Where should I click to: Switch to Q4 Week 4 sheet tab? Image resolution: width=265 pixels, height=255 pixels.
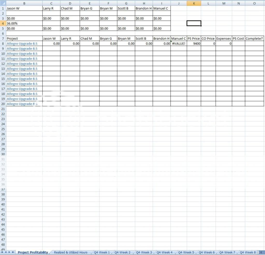coord(165,252)
